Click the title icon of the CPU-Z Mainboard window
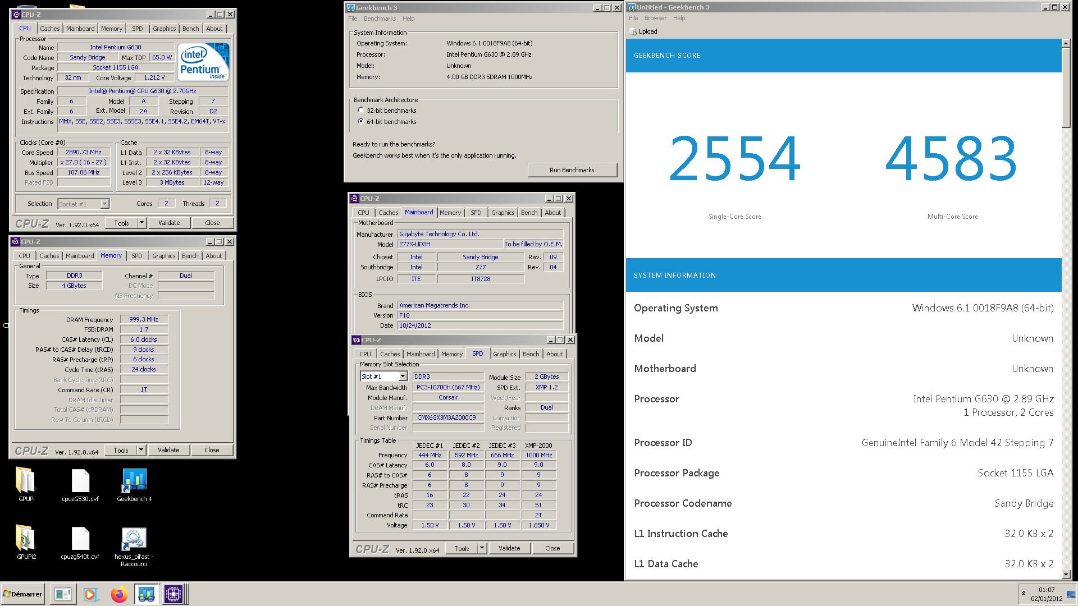The width and height of the screenshot is (1078, 606). [355, 199]
